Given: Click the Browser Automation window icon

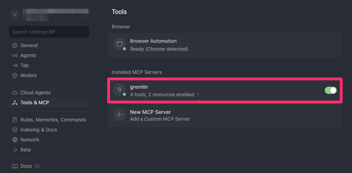Looking at the screenshot, I should click(119, 44).
